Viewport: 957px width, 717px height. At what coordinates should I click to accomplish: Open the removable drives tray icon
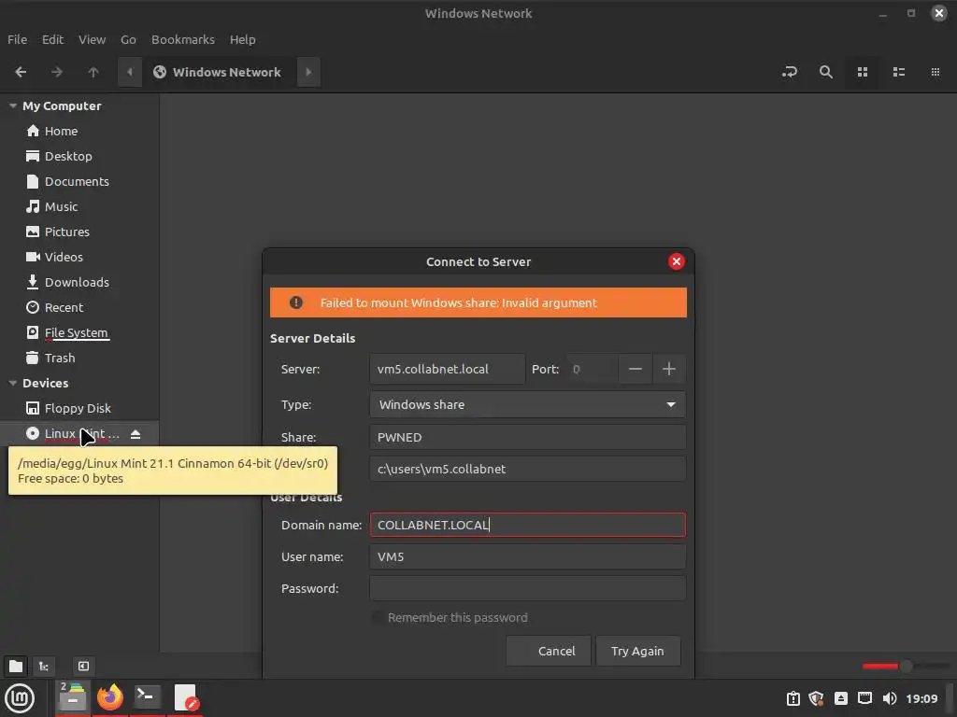(x=841, y=698)
